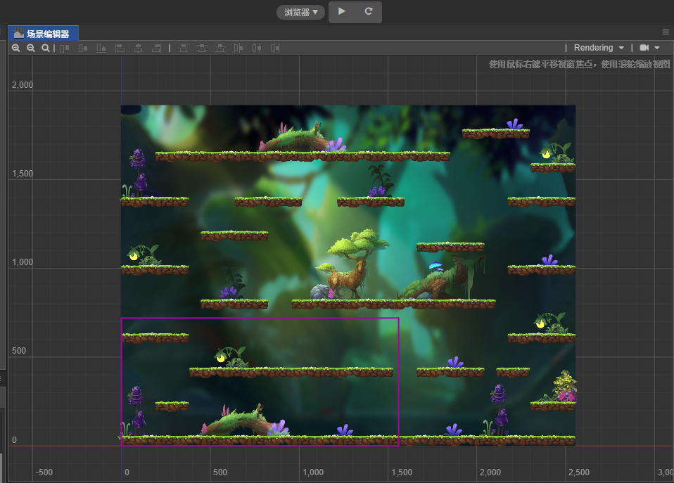
Task: Click the align bottom edges icon
Action: tap(101, 48)
